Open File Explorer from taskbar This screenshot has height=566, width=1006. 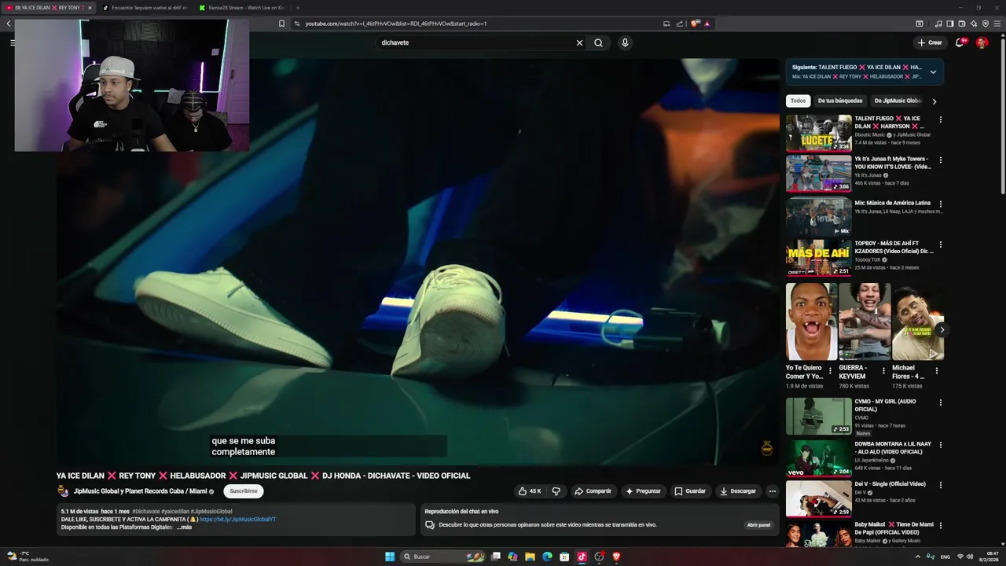531,557
